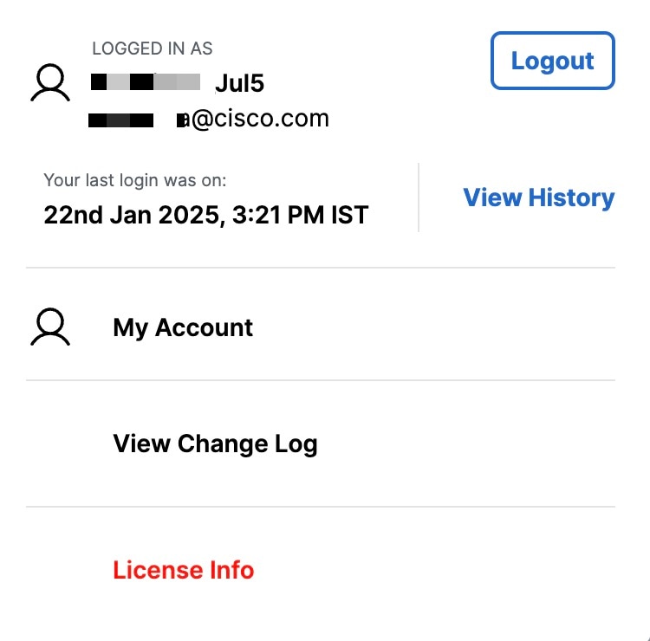Click the profile avatar icon near Logged In As
Image resolution: width=650 pixels, height=641 pixels.
[x=50, y=82]
